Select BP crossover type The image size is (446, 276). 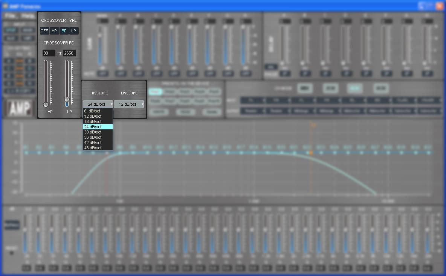(64, 31)
